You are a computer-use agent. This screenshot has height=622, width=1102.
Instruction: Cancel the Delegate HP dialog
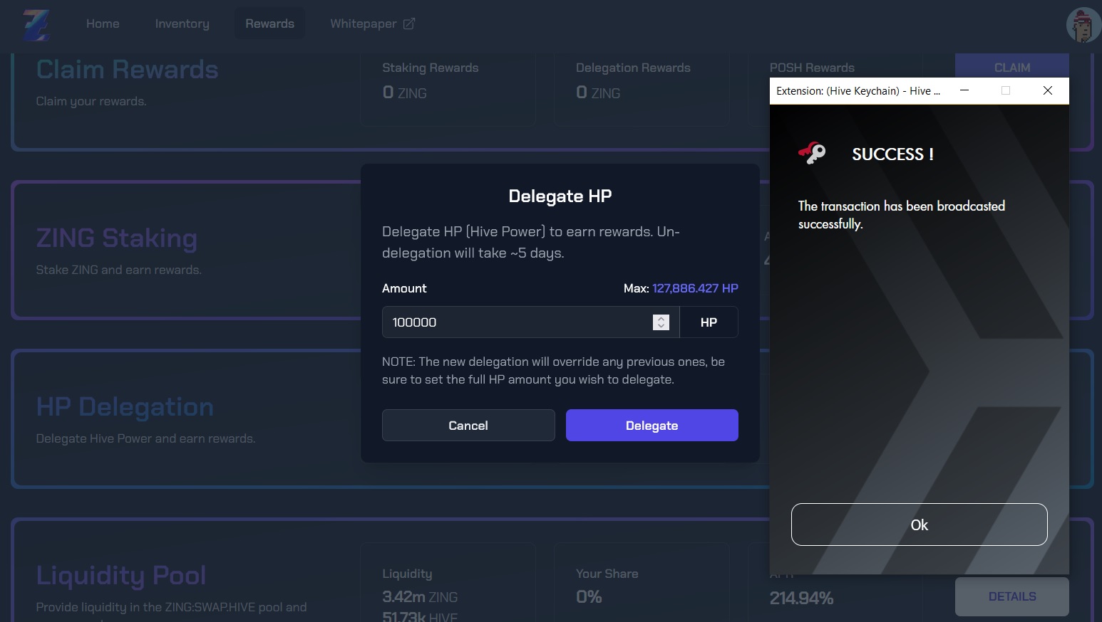468,426
